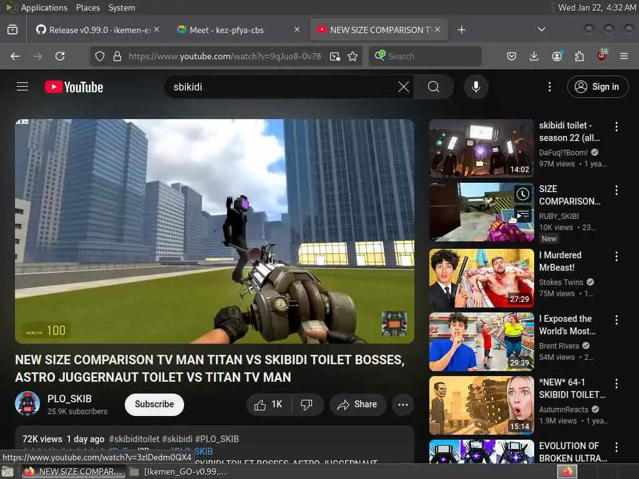Open Firefox View recent browsing button
The height and width of the screenshot is (479, 639).
[12, 30]
